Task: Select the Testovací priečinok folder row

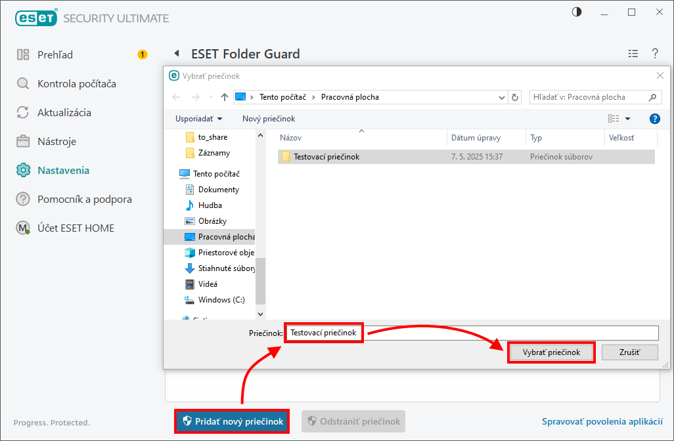Action: tap(466, 157)
